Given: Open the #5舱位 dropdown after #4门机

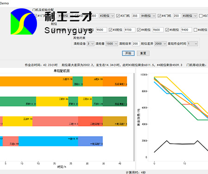Looking at the screenshot, I should [x=190, y=16].
